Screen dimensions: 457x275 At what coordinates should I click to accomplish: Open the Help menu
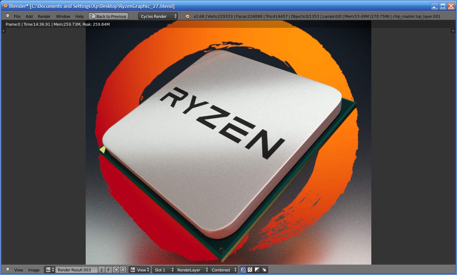point(80,16)
